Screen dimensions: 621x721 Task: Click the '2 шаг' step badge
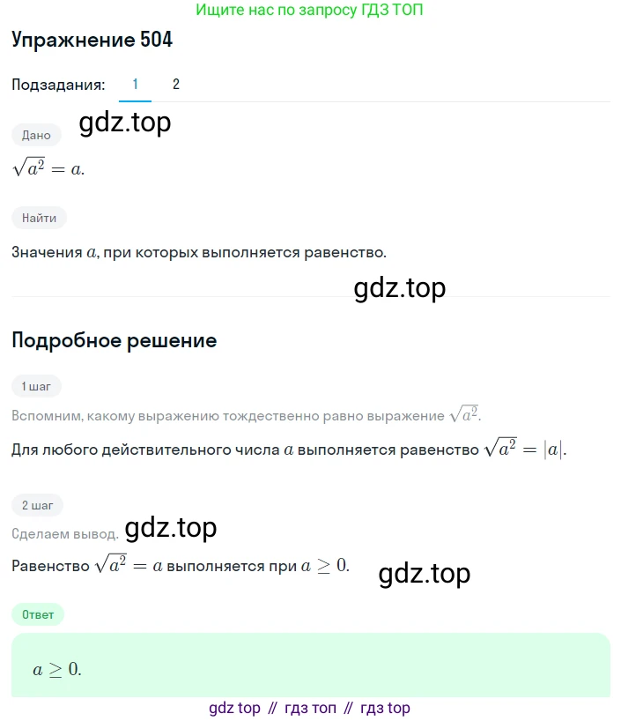[x=37, y=505]
